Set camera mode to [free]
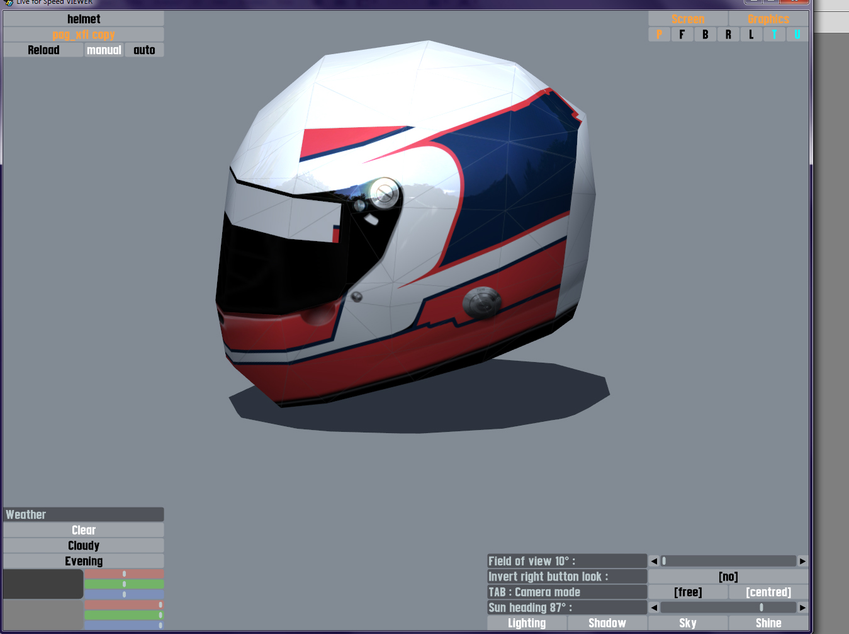The height and width of the screenshot is (634, 849). pos(688,592)
